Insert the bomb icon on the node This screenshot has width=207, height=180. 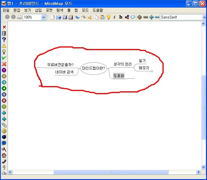click(4, 137)
